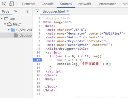128x98 pixels.
Task: Open the debugger file in the tree
Action: coord(16,35)
